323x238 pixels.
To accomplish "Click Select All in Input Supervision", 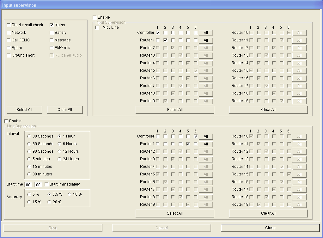I will (x=175, y=110).
